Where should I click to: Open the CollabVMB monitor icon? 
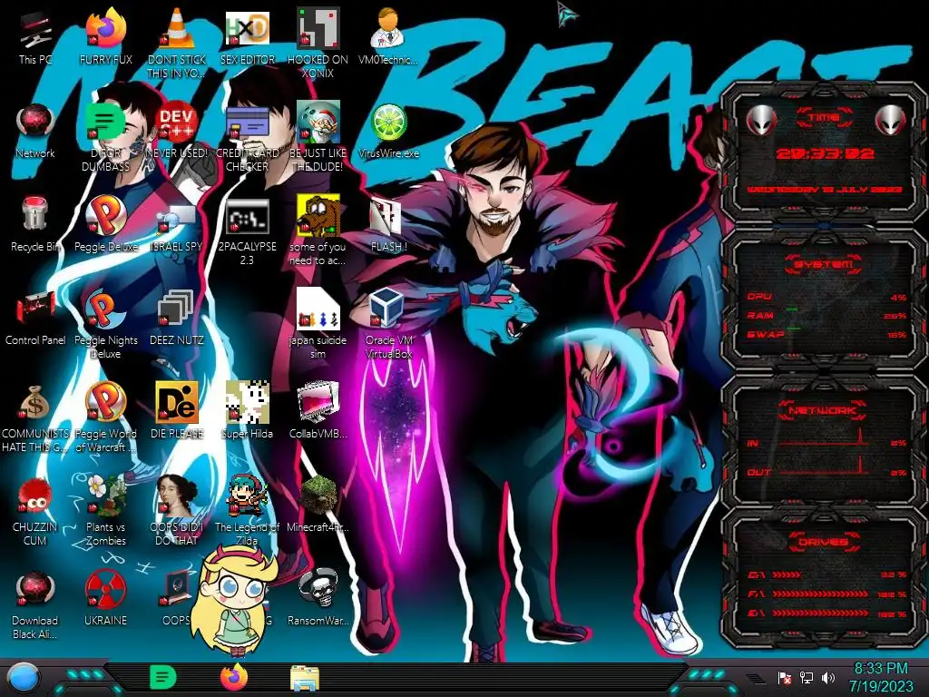(x=318, y=403)
